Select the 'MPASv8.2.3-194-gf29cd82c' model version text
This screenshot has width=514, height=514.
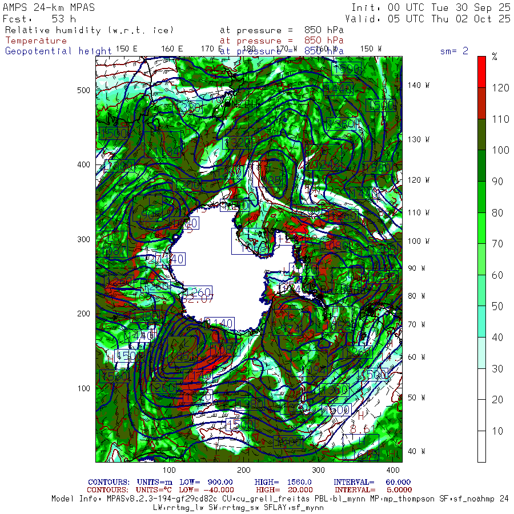162,499
